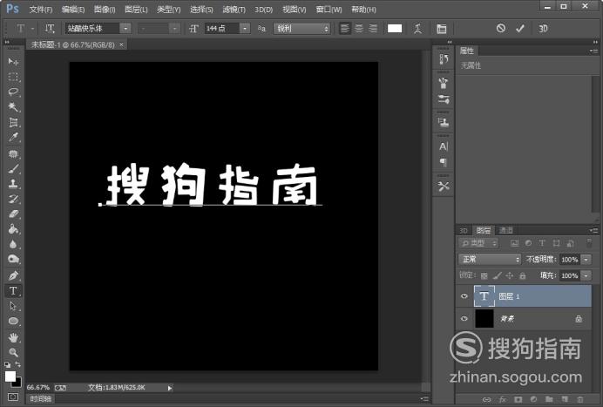603x407 pixels.
Task: Toggle layer filtering switch
Action: tap(589, 243)
